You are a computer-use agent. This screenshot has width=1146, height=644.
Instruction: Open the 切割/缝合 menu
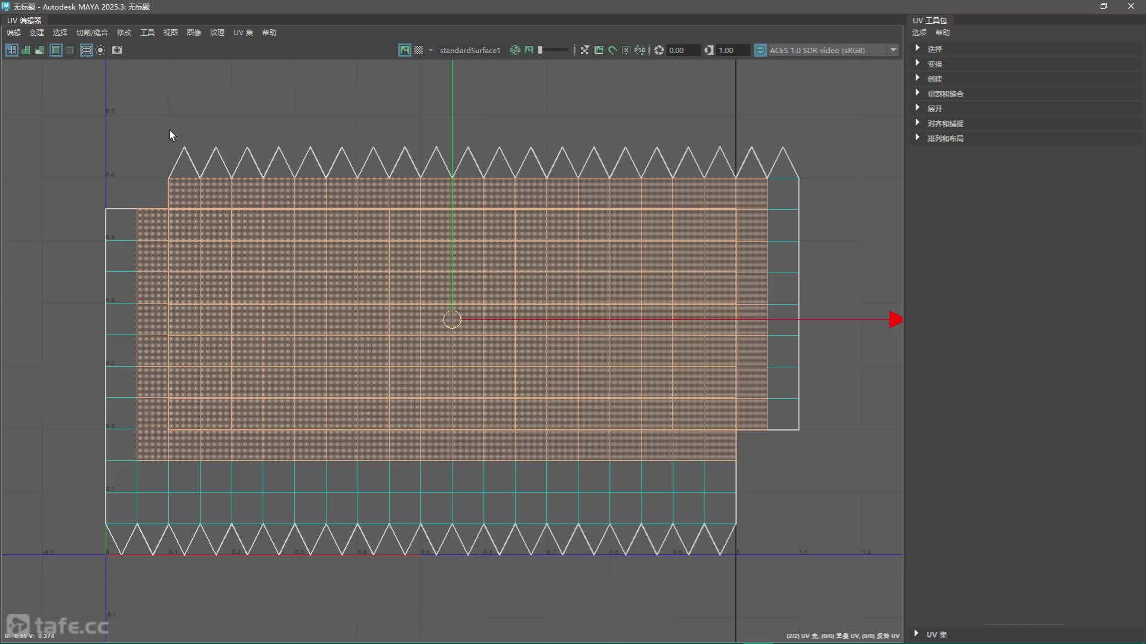tap(92, 33)
